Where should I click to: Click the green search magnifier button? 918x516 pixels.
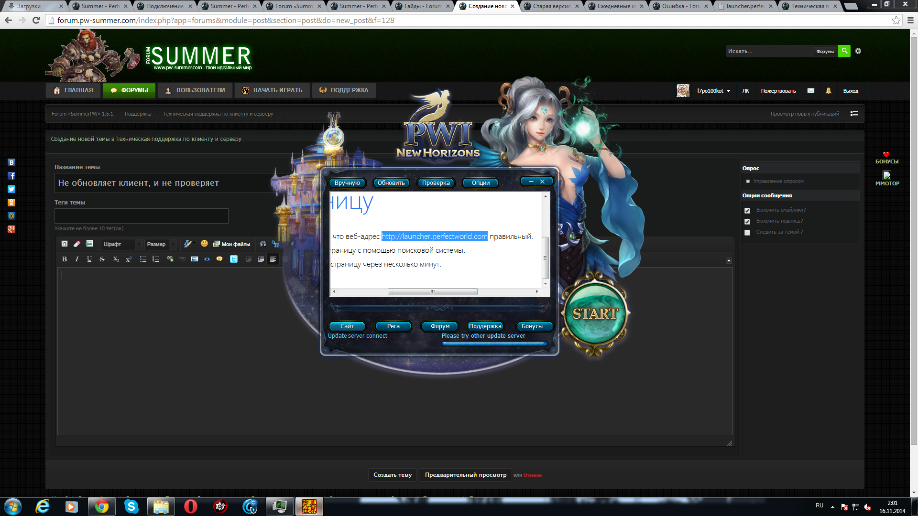(844, 51)
